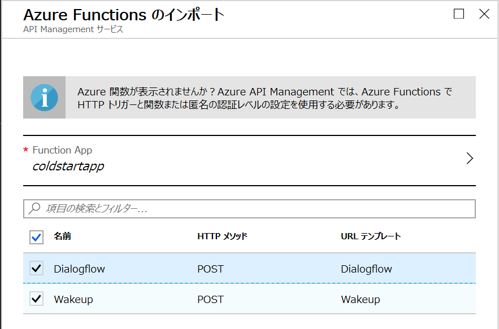Image resolution: width=499 pixels, height=329 pixels.
Task: Click the info banner message text
Action: [265, 98]
